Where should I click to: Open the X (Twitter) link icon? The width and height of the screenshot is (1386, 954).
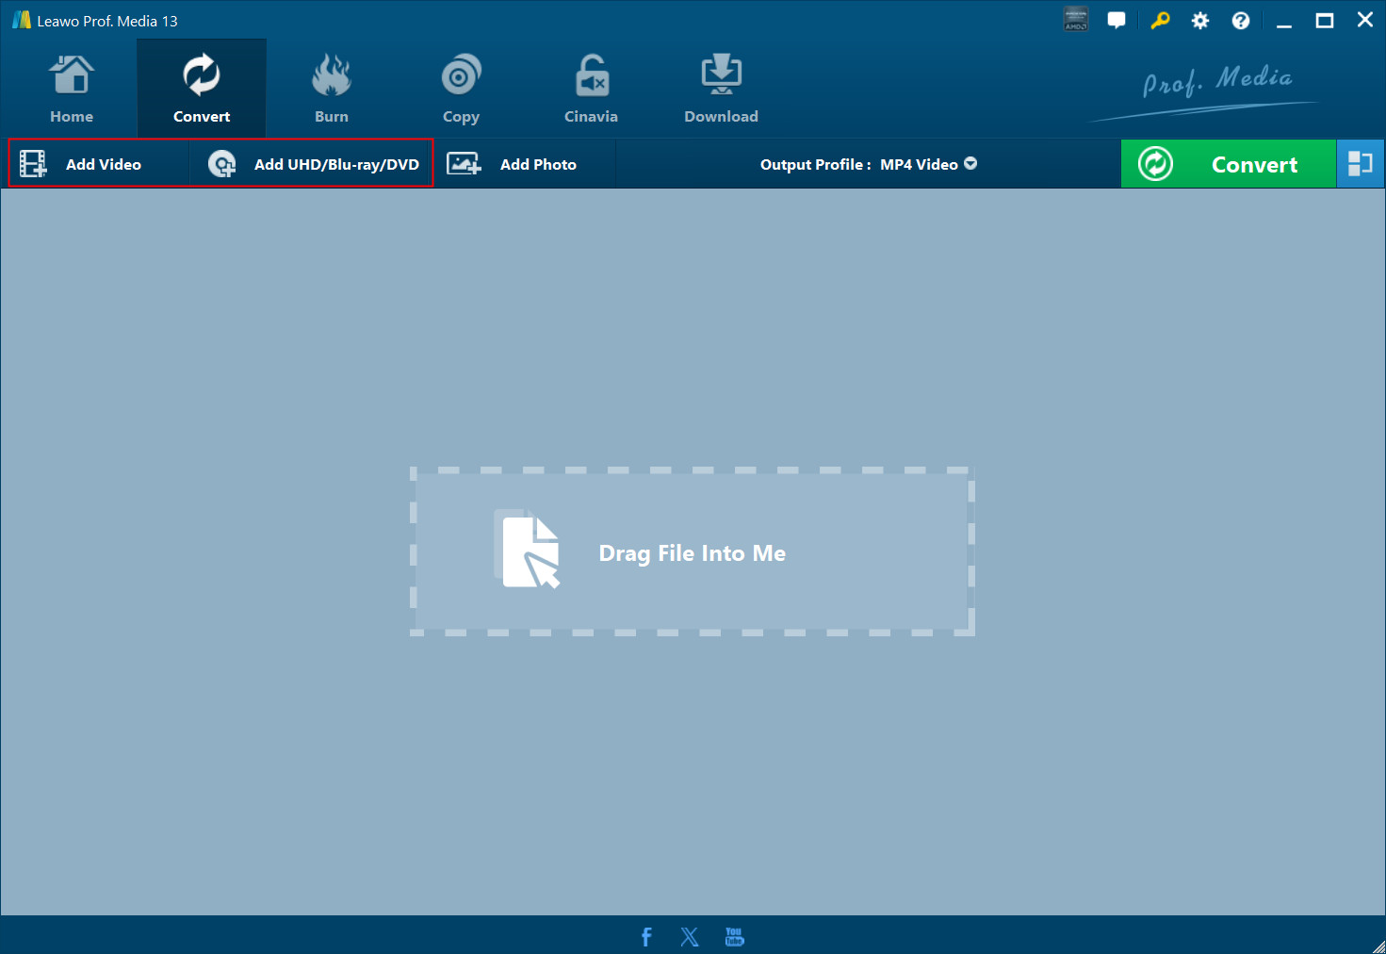(690, 936)
